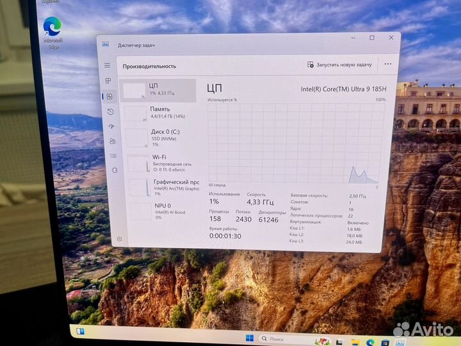Open the three-dots more options menu
The height and width of the screenshot is (346, 461).
(x=388, y=64)
